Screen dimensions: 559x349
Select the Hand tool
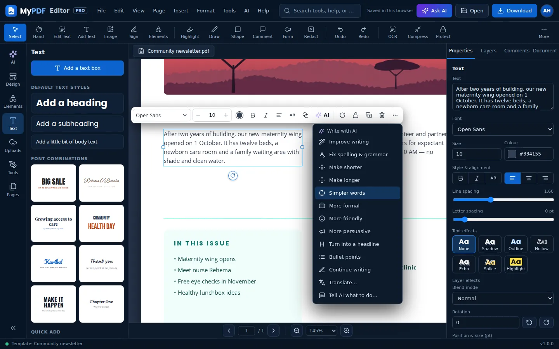[38, 32]
